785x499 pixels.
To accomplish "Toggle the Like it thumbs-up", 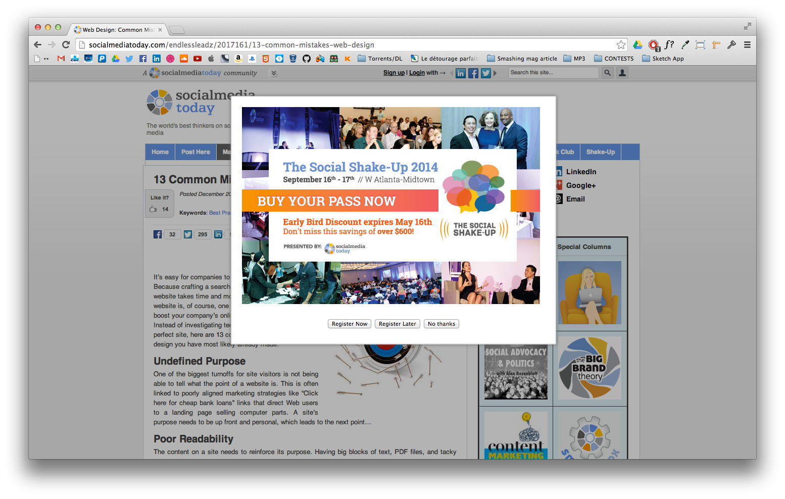I will [153, 209].
